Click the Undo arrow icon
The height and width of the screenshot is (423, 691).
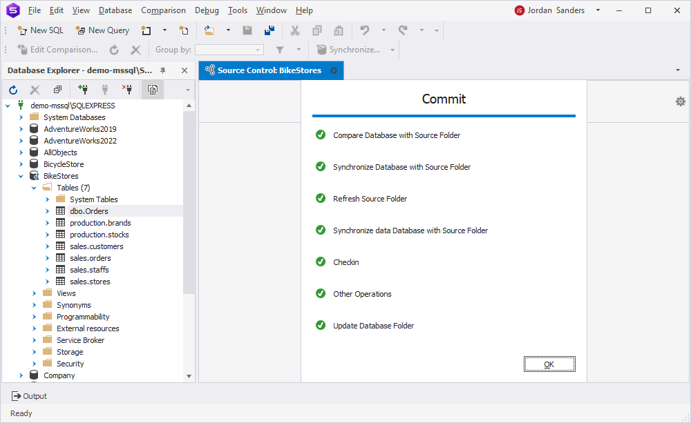364,30
